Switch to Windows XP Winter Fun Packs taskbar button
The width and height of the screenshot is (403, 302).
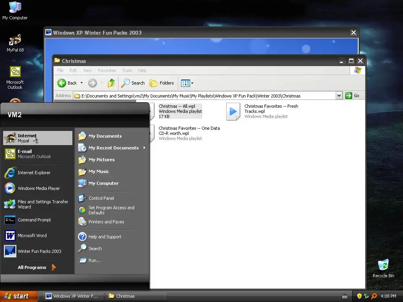(72, 296)
